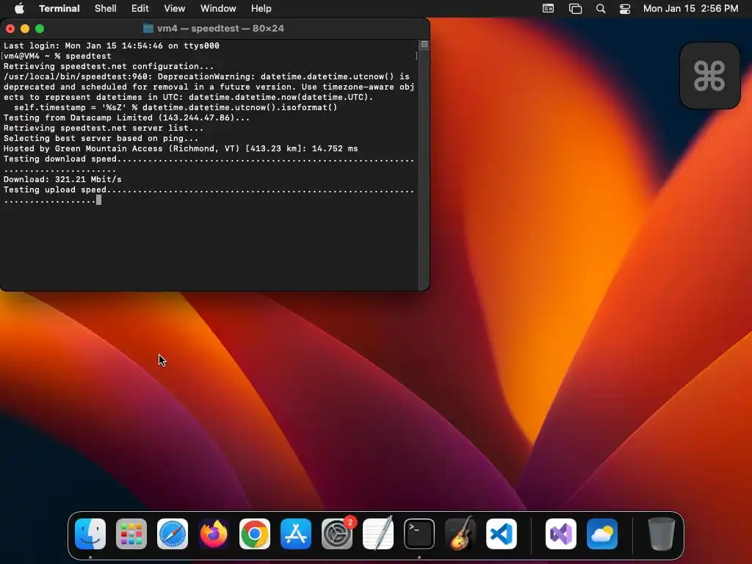Open the Trash in the Dock
Screen dimensions: 752x564
pyautogui.click(x=662, y=534)
